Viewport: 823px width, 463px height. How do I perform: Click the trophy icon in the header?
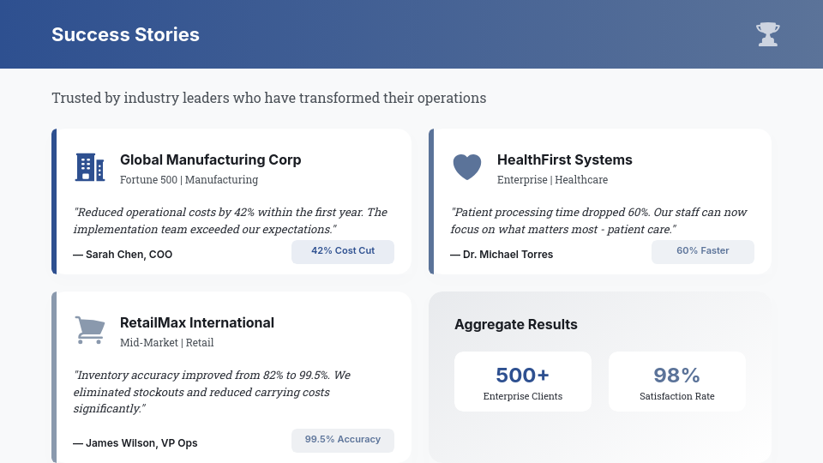coord(767,34)
